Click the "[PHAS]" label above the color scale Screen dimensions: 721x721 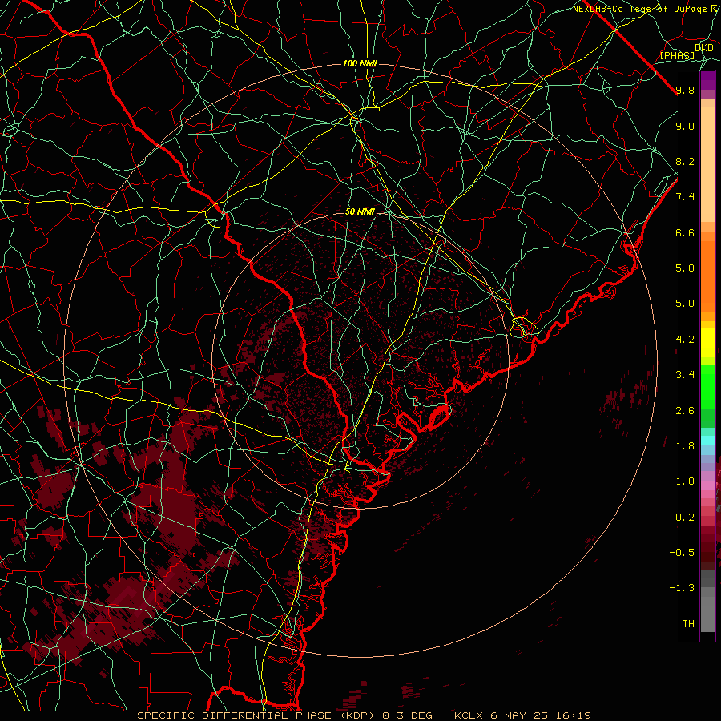[677, 55]
